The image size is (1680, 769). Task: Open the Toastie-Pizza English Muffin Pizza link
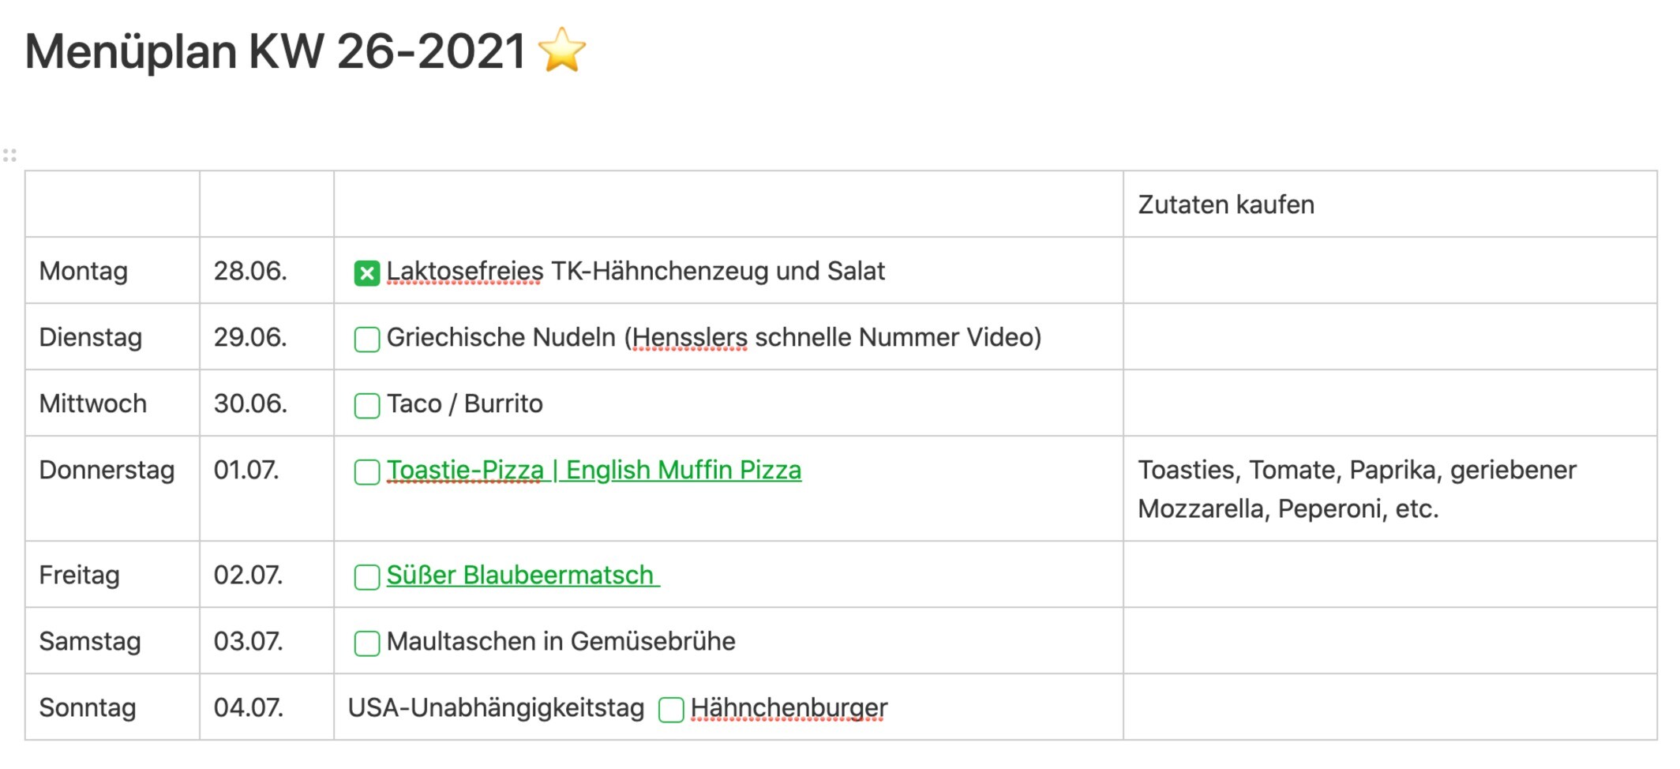(594, 471)
